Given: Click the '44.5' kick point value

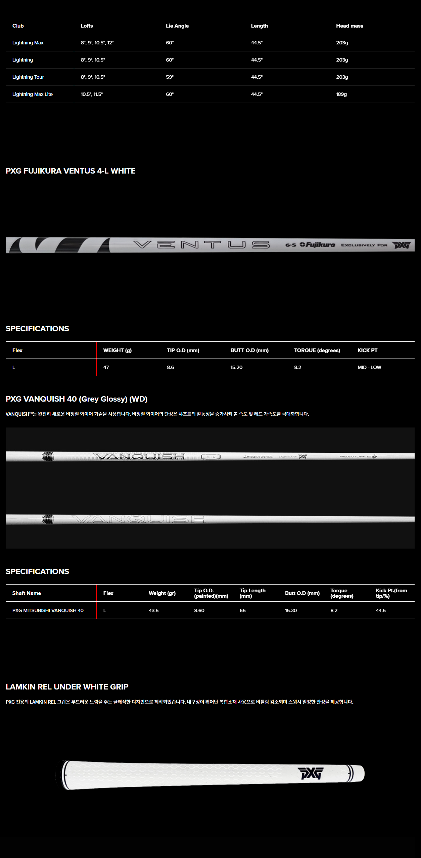Looking at the screenshot, I should pyautogui.click(x=381, y=610).
